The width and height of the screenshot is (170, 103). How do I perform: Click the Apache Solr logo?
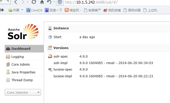(x=23, y=32)
